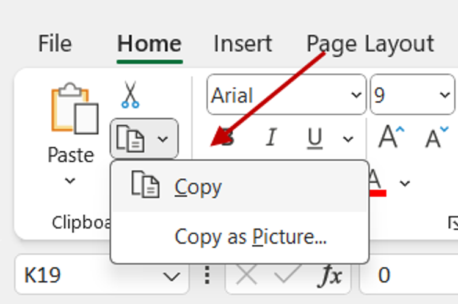Open the Paste options arrow below Paste

pyautogui.click(x=70, y=181)
